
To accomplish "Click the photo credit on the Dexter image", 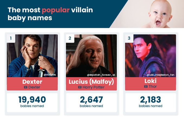I will tap(50, 75).
